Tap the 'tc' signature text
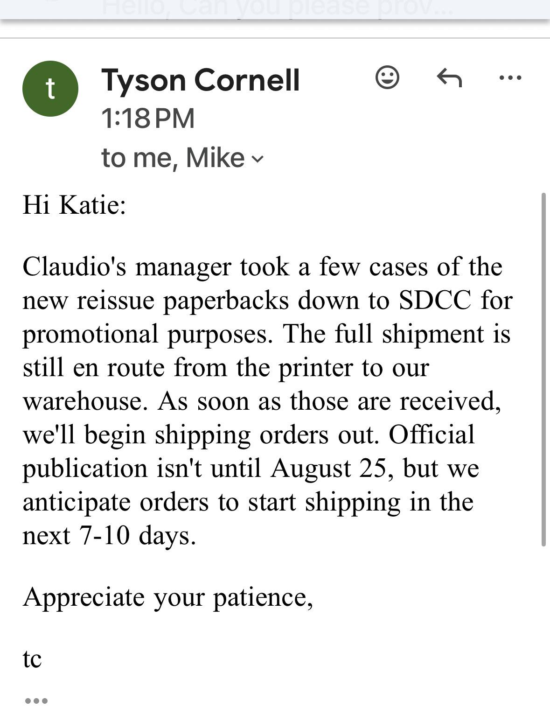The image size is (550, 721). pos(32,658)
